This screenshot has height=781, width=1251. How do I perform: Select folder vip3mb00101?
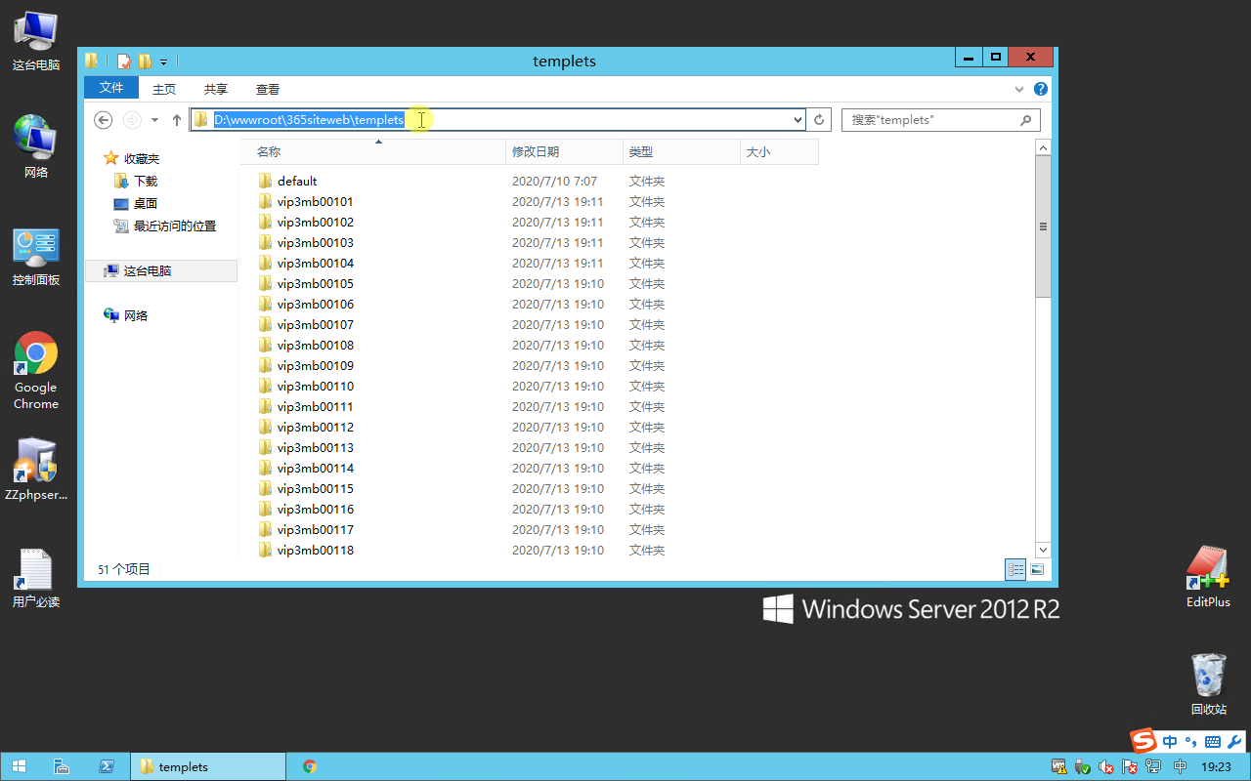[x=315, y=201]
